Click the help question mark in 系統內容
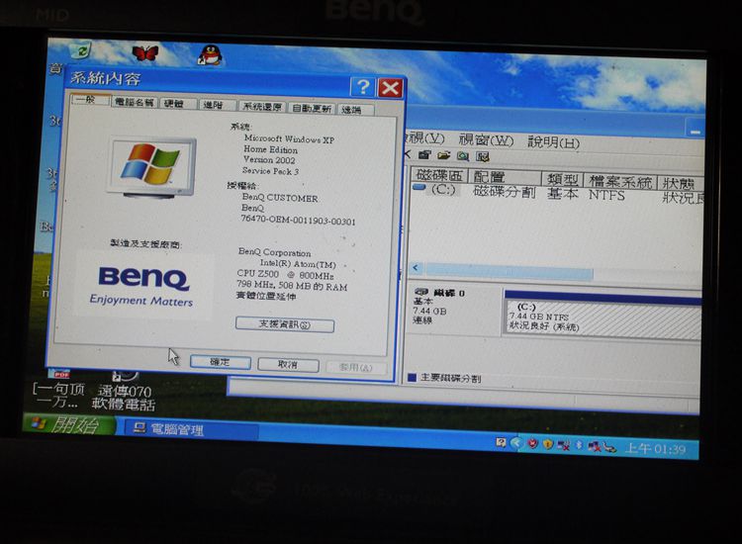The width and height of the screenshot is (742, 544). [x=363, y=87]
